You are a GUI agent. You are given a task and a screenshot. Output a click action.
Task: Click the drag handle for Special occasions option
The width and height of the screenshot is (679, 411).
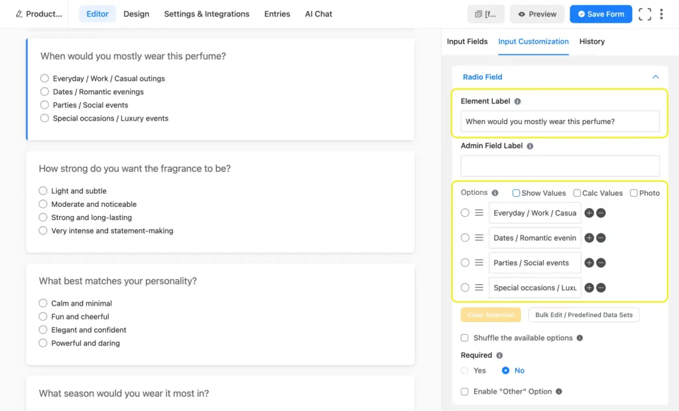479,288
